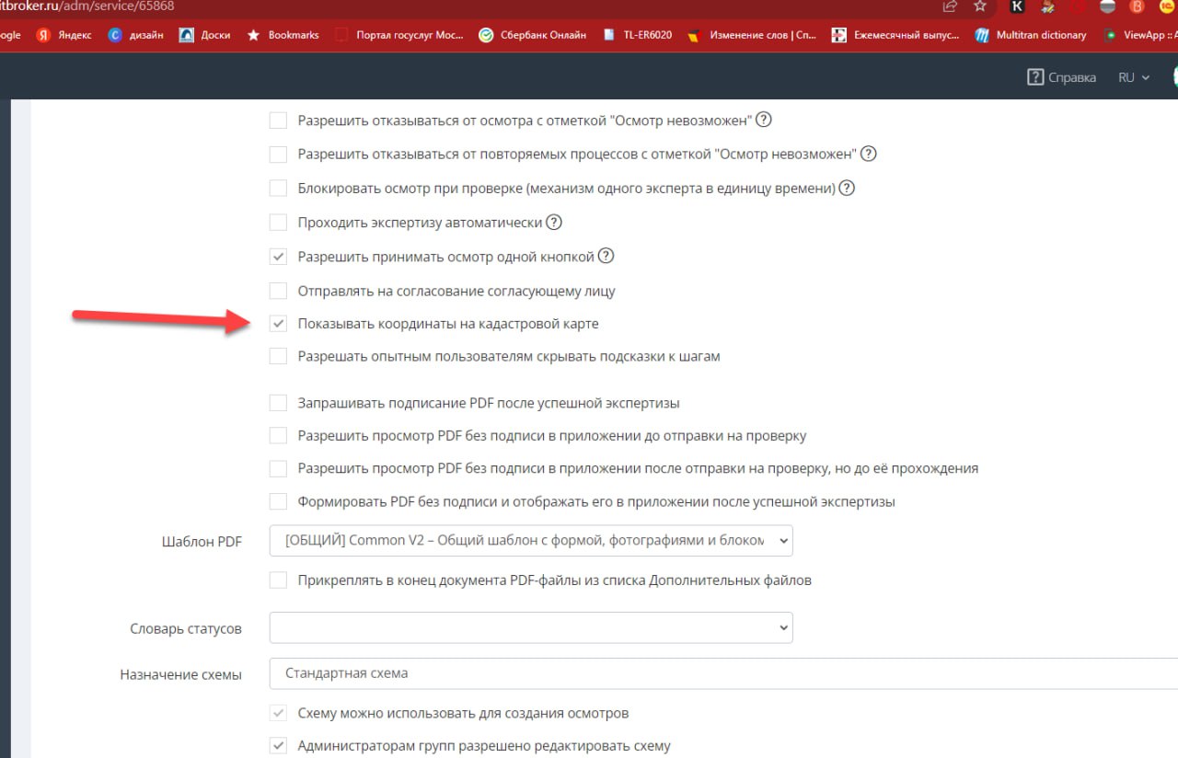
Task: Click the Словарь статусов label
Action: (186, 629)
